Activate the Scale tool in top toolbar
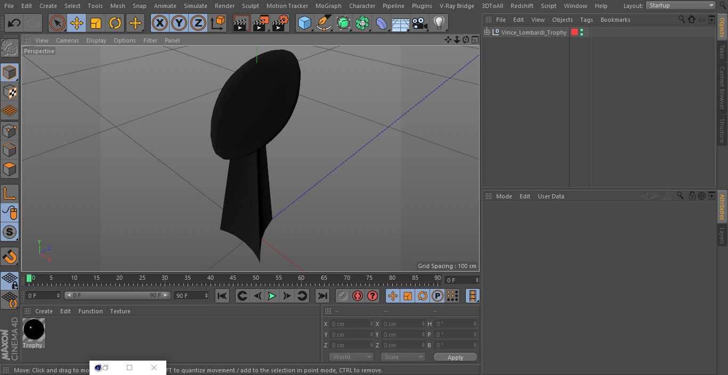This screenshot has height=375, width=728. [96, 23]
